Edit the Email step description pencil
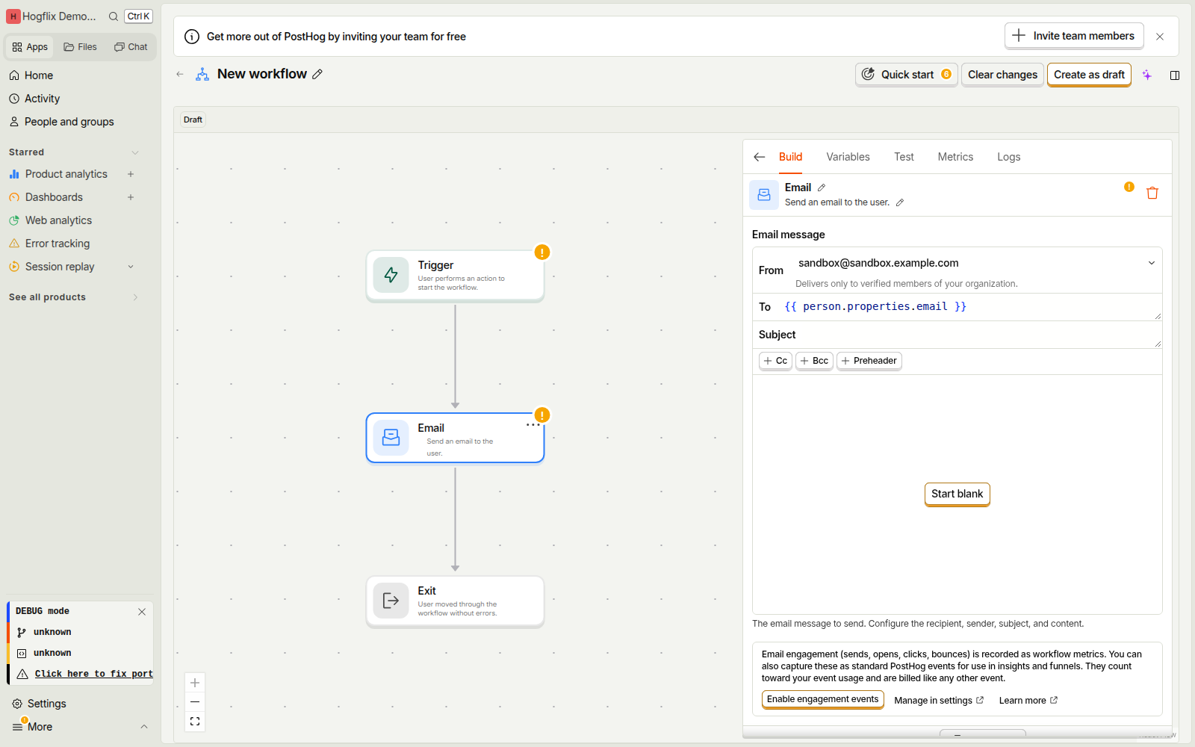 click(x=900, y=202)
